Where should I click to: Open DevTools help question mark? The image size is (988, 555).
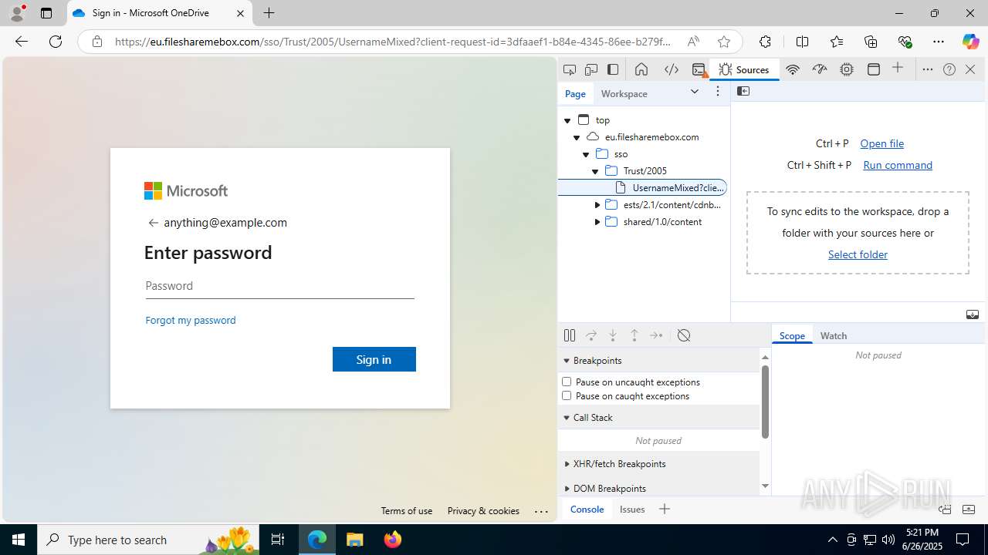point(949,69)
